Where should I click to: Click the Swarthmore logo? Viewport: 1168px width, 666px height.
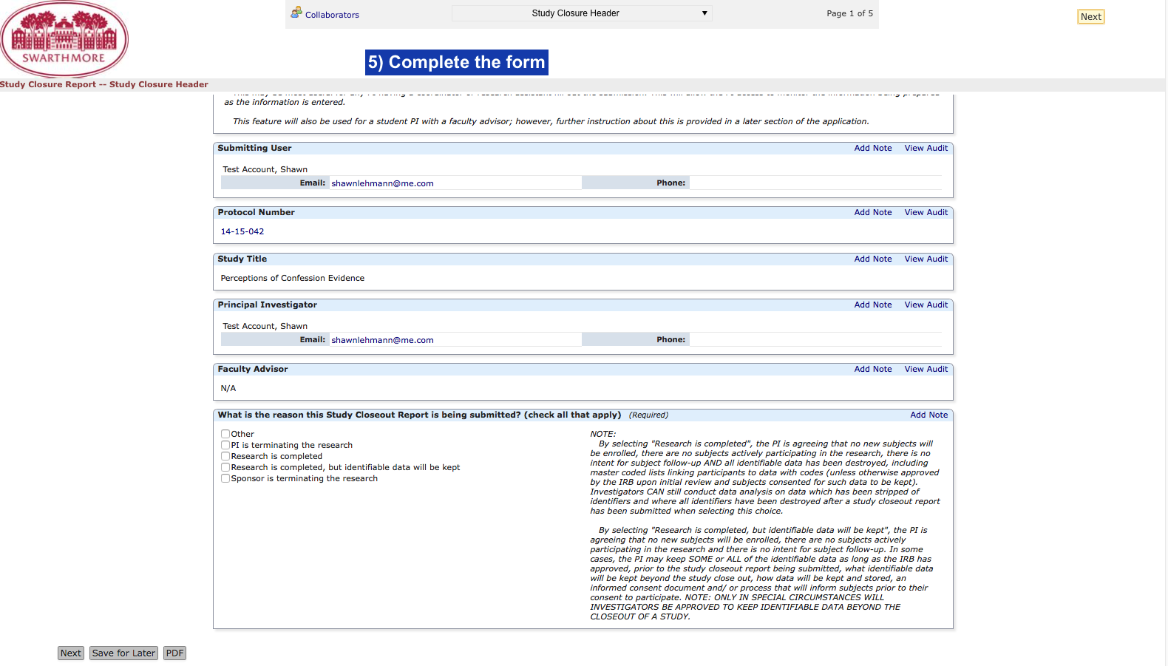[x=64, y=39]
